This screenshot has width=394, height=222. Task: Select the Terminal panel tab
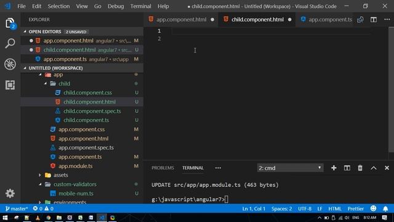pyautogui.click(x=193, y=168)
